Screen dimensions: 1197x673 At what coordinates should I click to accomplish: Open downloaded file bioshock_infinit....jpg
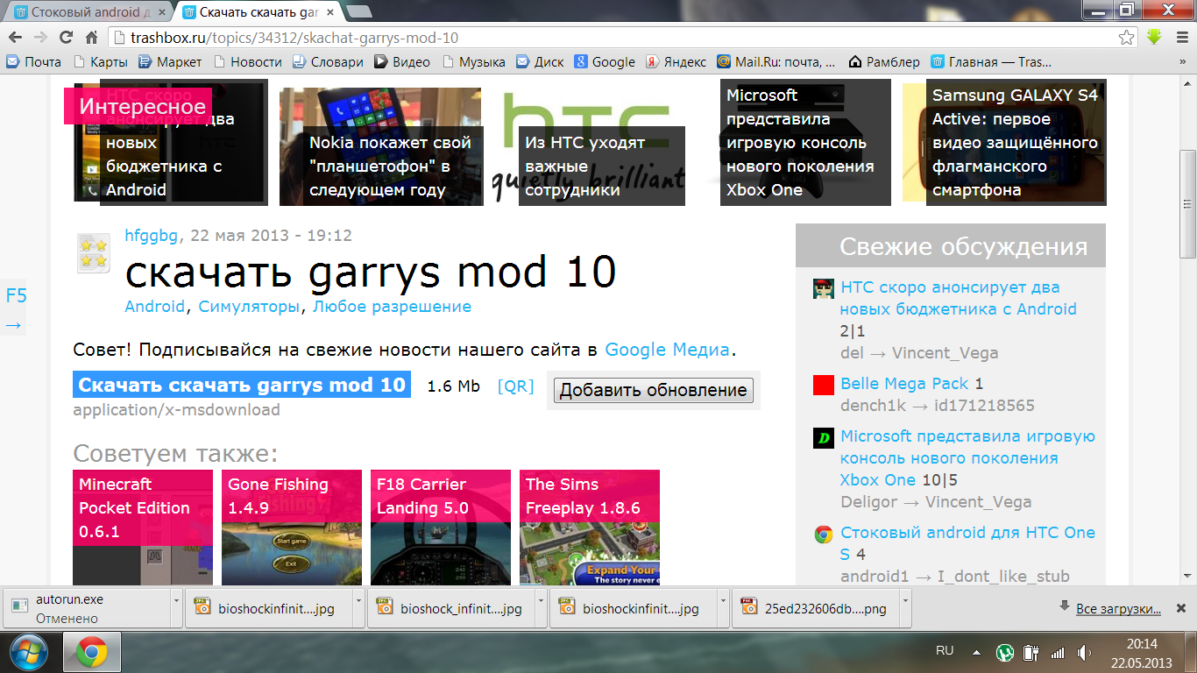click(x=450, y=608)
